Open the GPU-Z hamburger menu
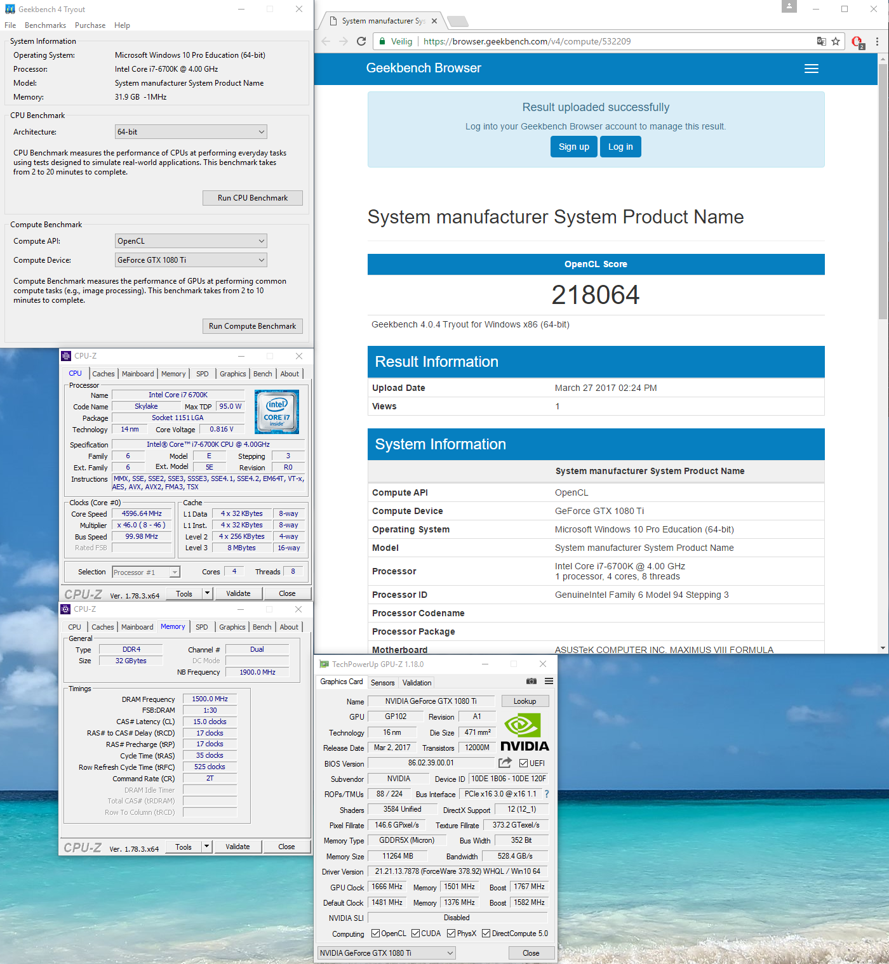 click(549, 681)
